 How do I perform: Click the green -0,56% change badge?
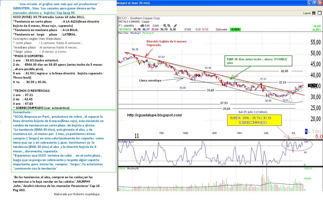pyautogui.click(x=235, y=29)
